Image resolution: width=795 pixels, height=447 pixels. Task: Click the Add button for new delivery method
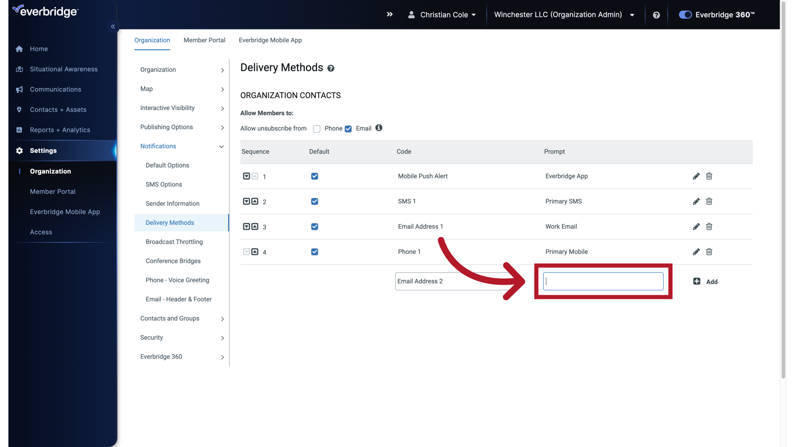706,281
